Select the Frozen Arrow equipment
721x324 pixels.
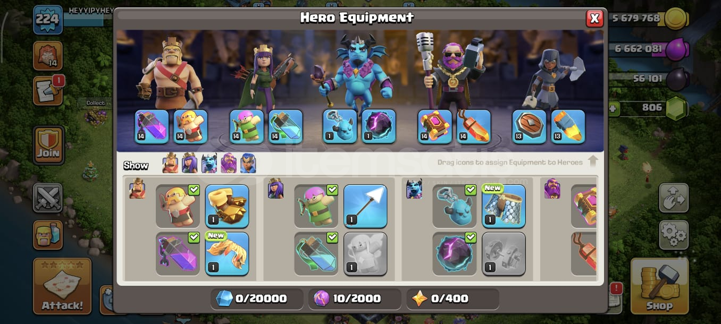[365, 206]
